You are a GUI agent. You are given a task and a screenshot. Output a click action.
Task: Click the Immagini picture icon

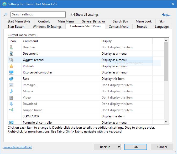[x=11, y=85]
